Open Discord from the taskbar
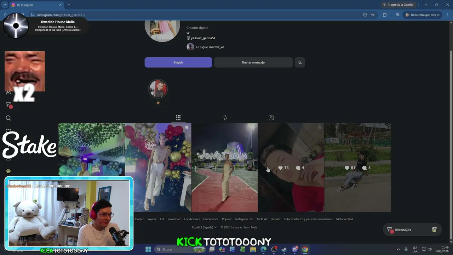This screenshot has width=453, height=255. (295, 249)
